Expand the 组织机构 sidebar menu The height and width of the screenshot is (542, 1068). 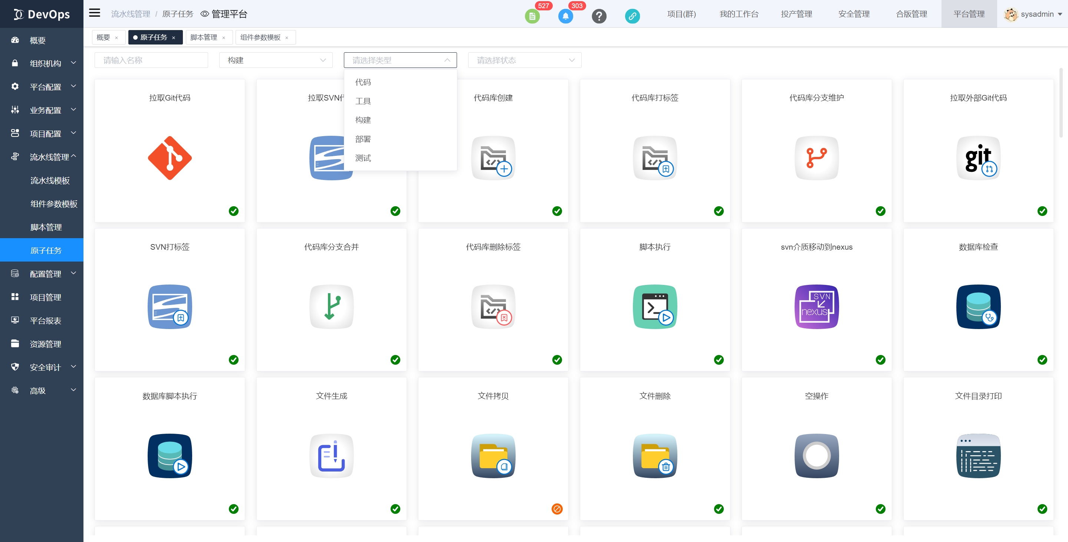45,63
